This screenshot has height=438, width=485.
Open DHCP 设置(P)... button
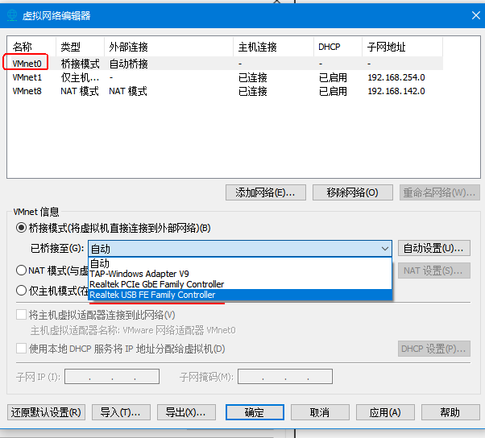click(x=434, y=349)
